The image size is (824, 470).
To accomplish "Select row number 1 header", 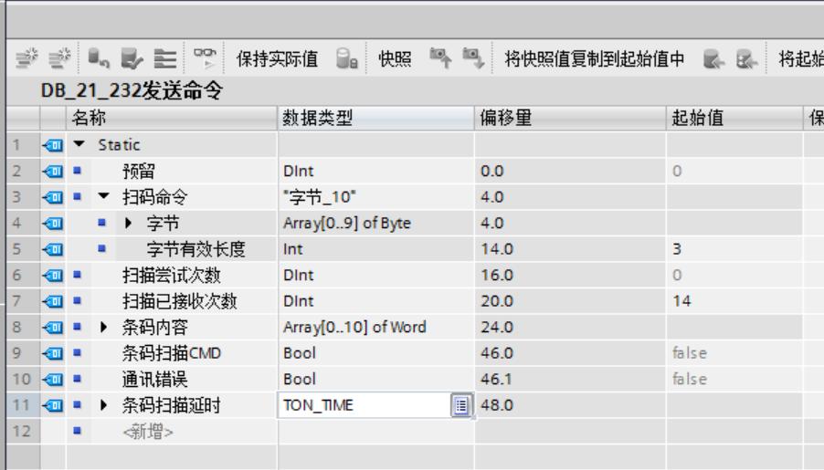I will click(x=23, y=144).
